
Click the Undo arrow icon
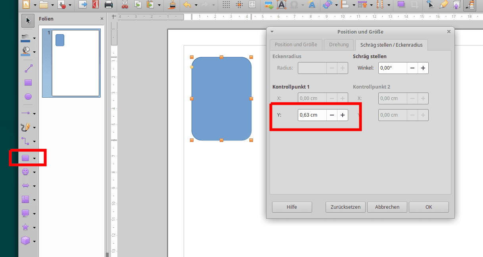(187, 5)
